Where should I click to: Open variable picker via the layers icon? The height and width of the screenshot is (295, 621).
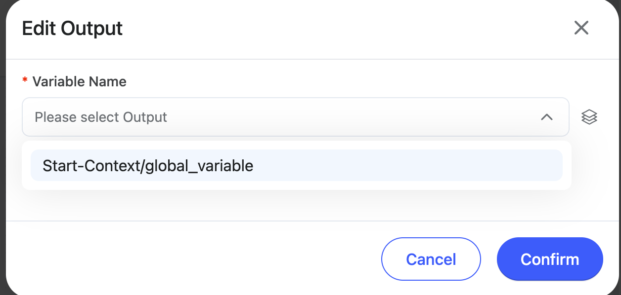pyautogui.click(x=589, y=117)
